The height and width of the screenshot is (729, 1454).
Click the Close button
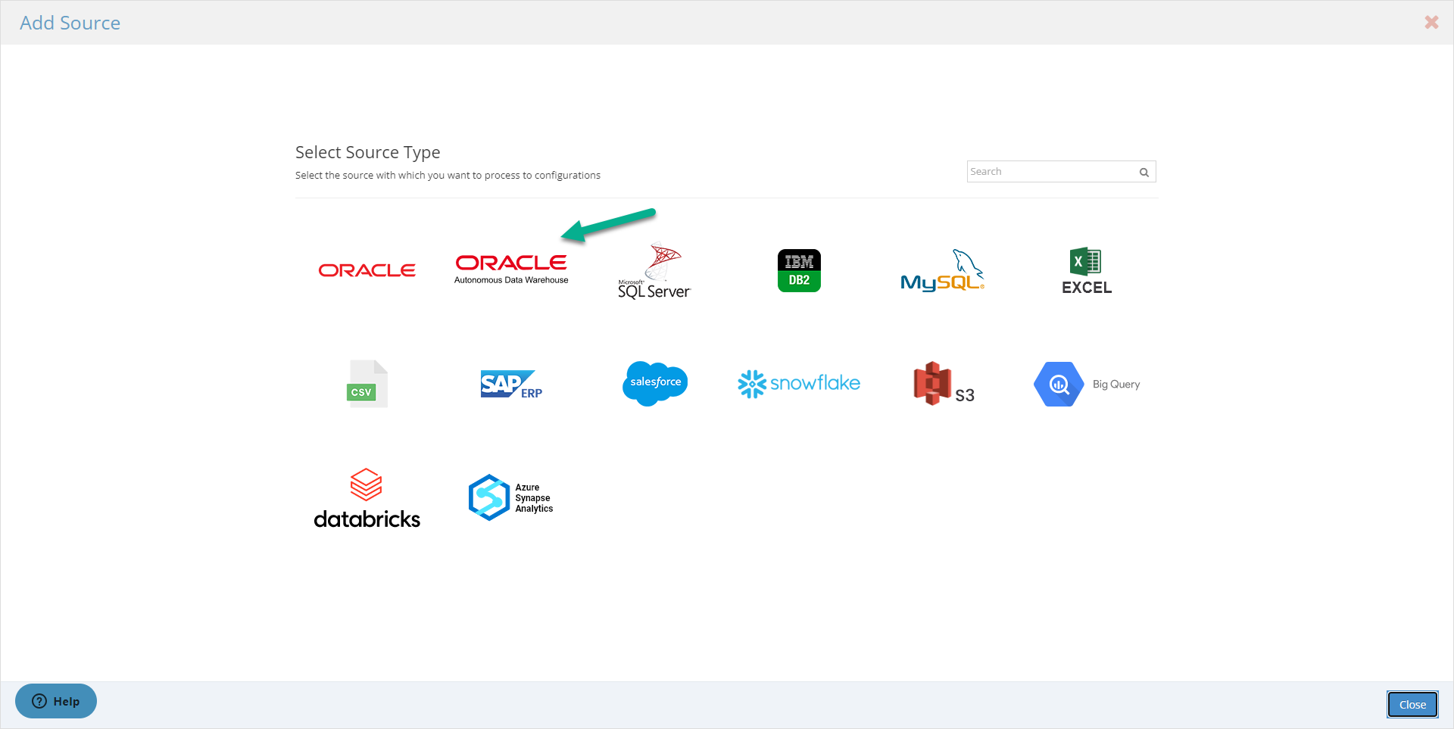click(1412, 704)
